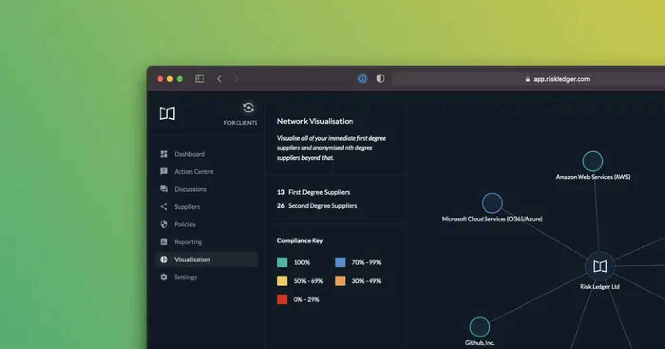
Task: Click the '0% - 29%' key label
Action: [306, 299]
